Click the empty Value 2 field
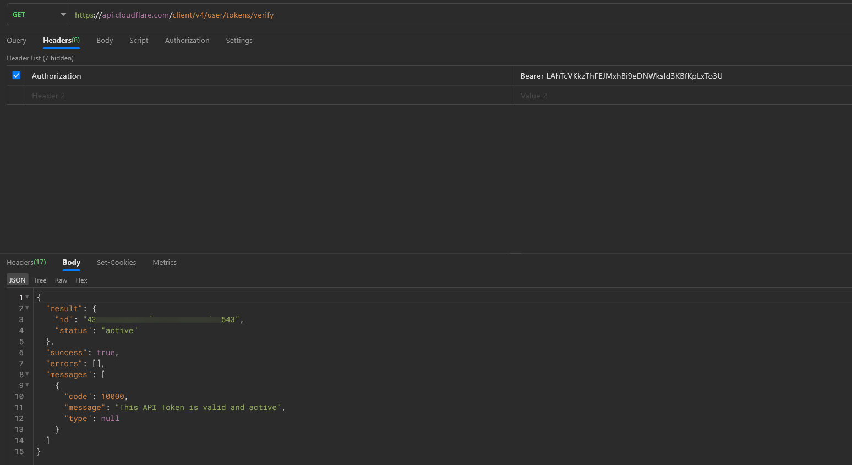 682,96
